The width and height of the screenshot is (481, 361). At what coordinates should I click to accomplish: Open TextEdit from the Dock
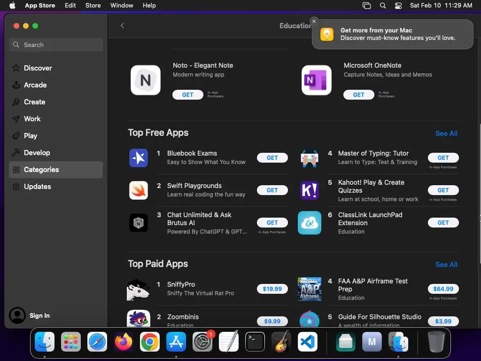click(229, 342)
